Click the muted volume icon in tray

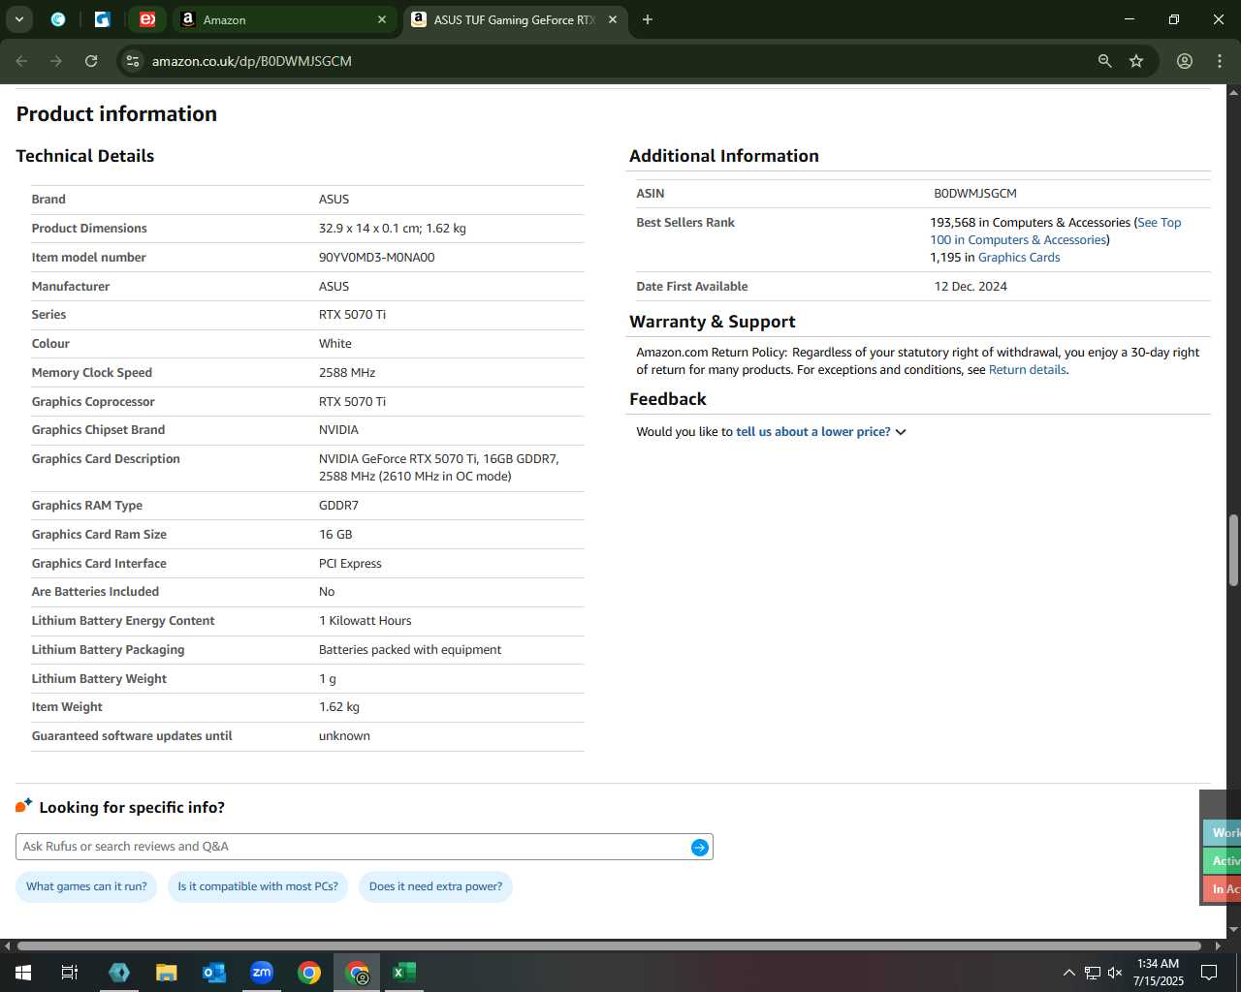pyautogui.click(x=1115, y=973)
